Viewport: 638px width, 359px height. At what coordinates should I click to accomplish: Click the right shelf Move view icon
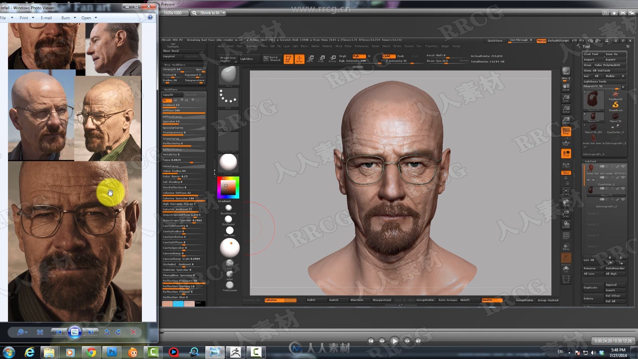pyautogui.click(x=566, y=202)
